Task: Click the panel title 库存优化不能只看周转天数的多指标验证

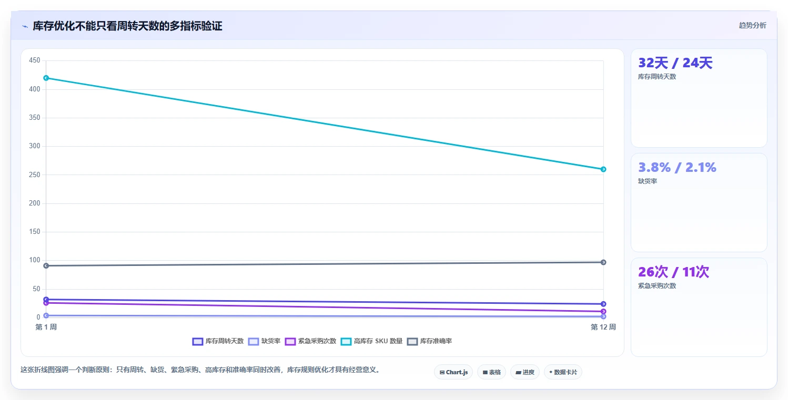Action: coord(127,26)
